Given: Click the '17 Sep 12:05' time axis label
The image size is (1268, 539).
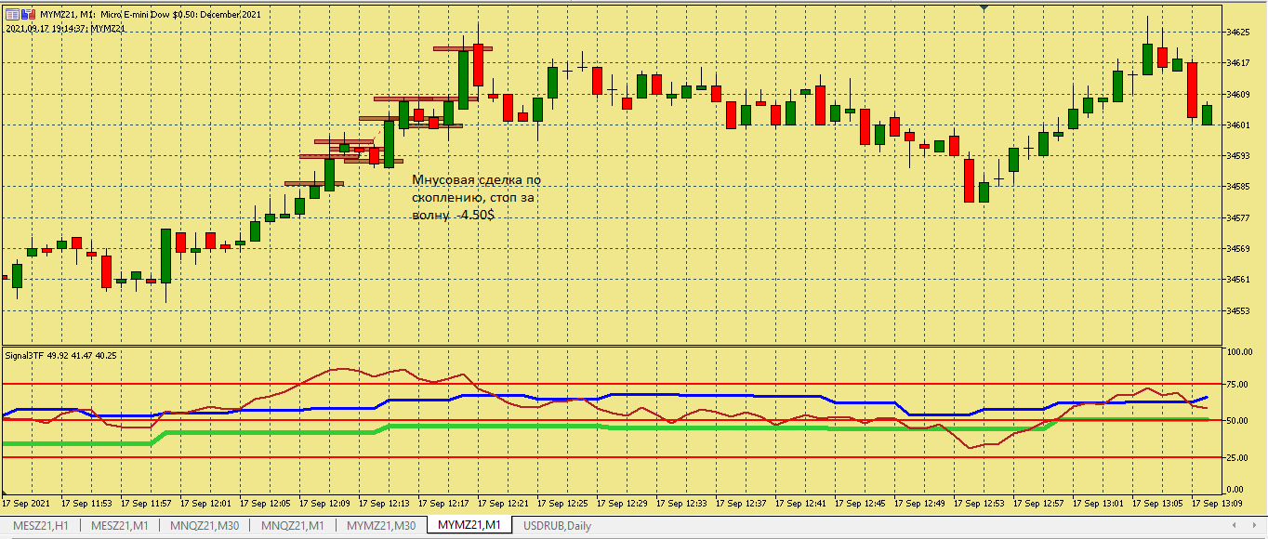Looking at the screenshot, I should pos(265,504).
